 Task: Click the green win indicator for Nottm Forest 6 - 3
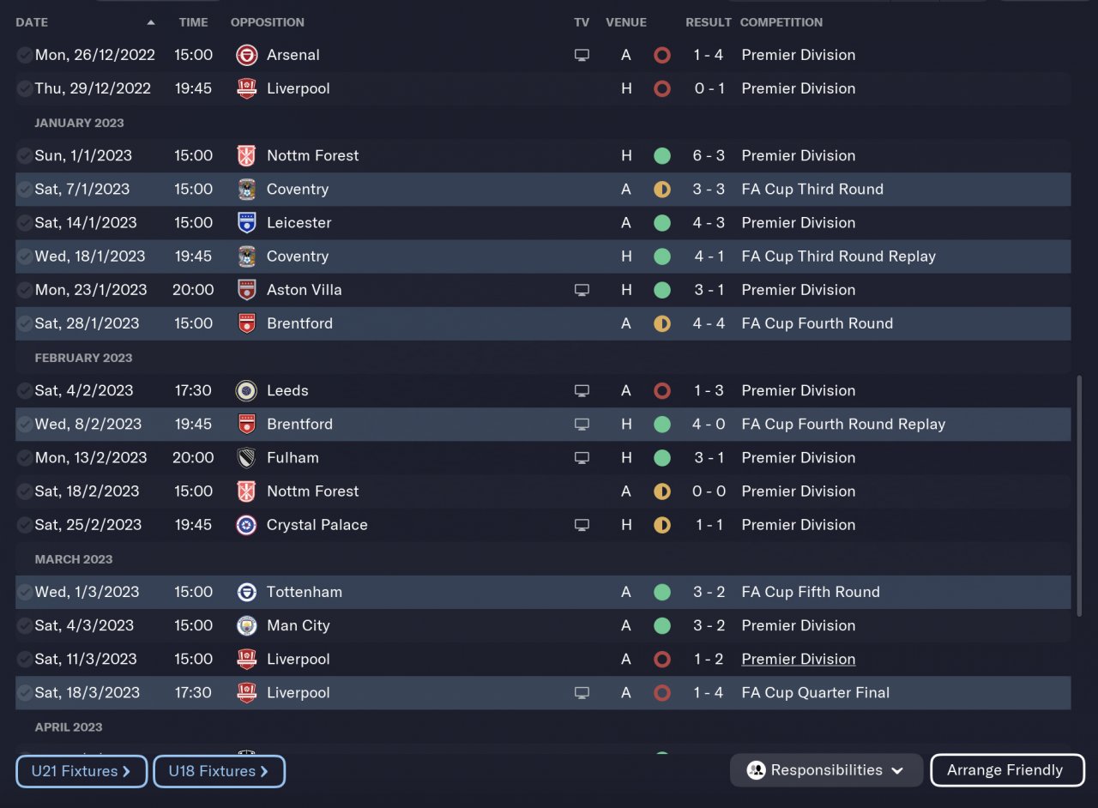(x=661, y=156)
